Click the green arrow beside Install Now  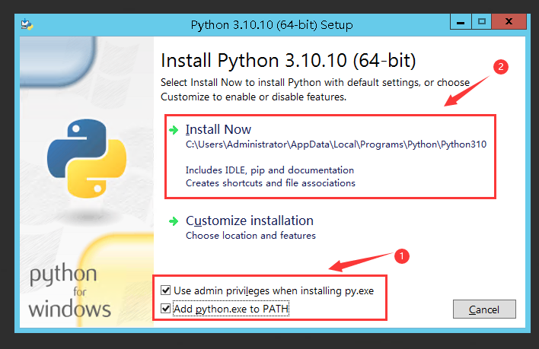pos(174,130)
